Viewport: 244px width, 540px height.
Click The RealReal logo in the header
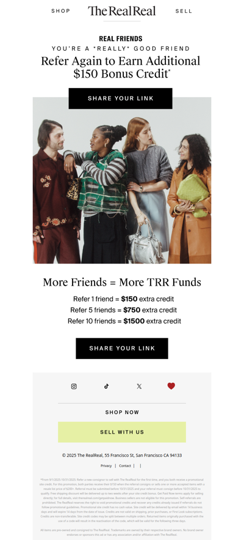pyautogui.click(x=121, y=11)
